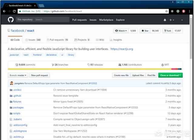Open a new browser tab
194x140 pixels.
[x=41, y=5]
